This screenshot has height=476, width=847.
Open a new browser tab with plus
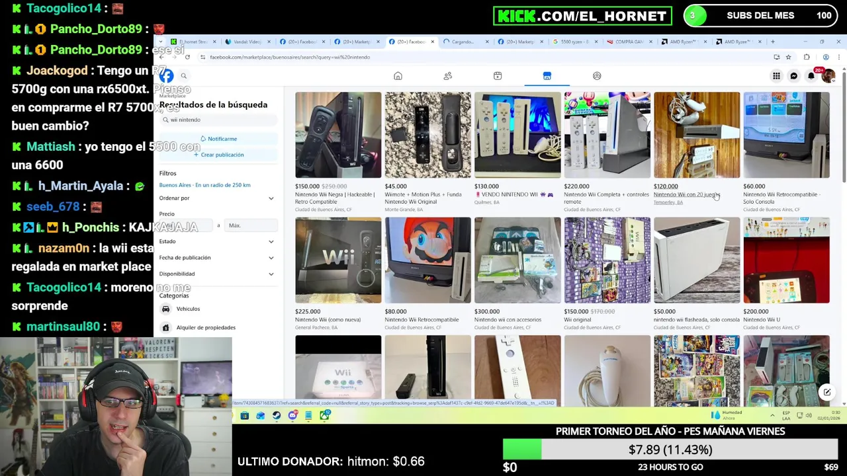click(x=772, y=42)
